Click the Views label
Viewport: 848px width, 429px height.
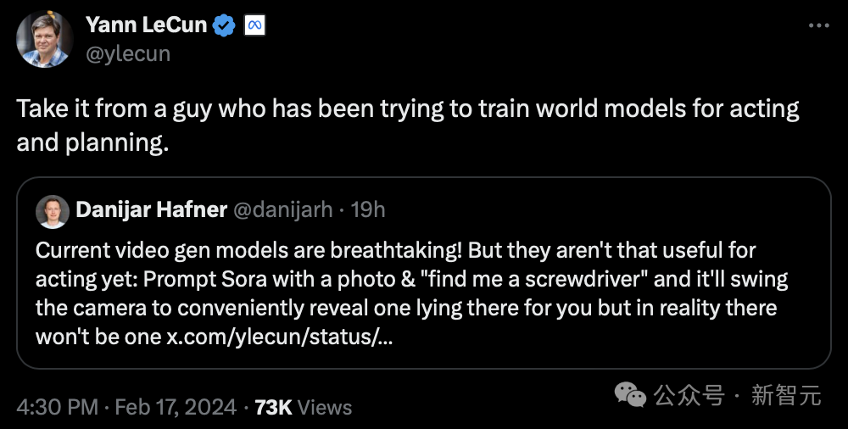coord(325,407)
